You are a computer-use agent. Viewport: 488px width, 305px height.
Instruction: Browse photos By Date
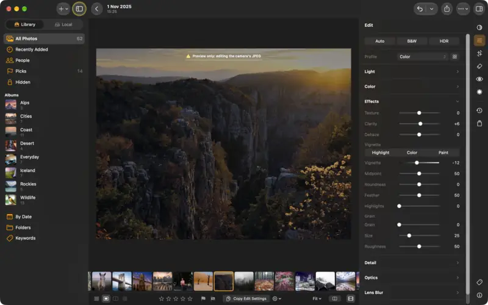click(x=44, y=217)
